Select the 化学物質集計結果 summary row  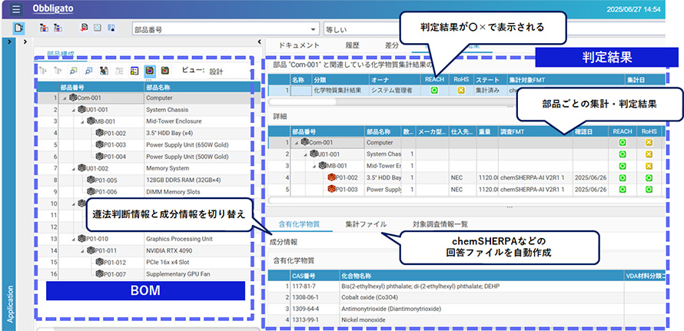pyautogui.click(x=467, y=91)
